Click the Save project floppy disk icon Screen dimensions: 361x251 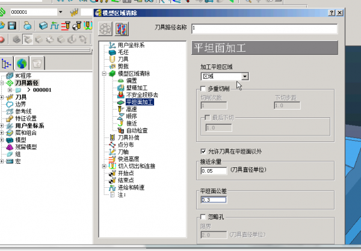coord(12,25)
